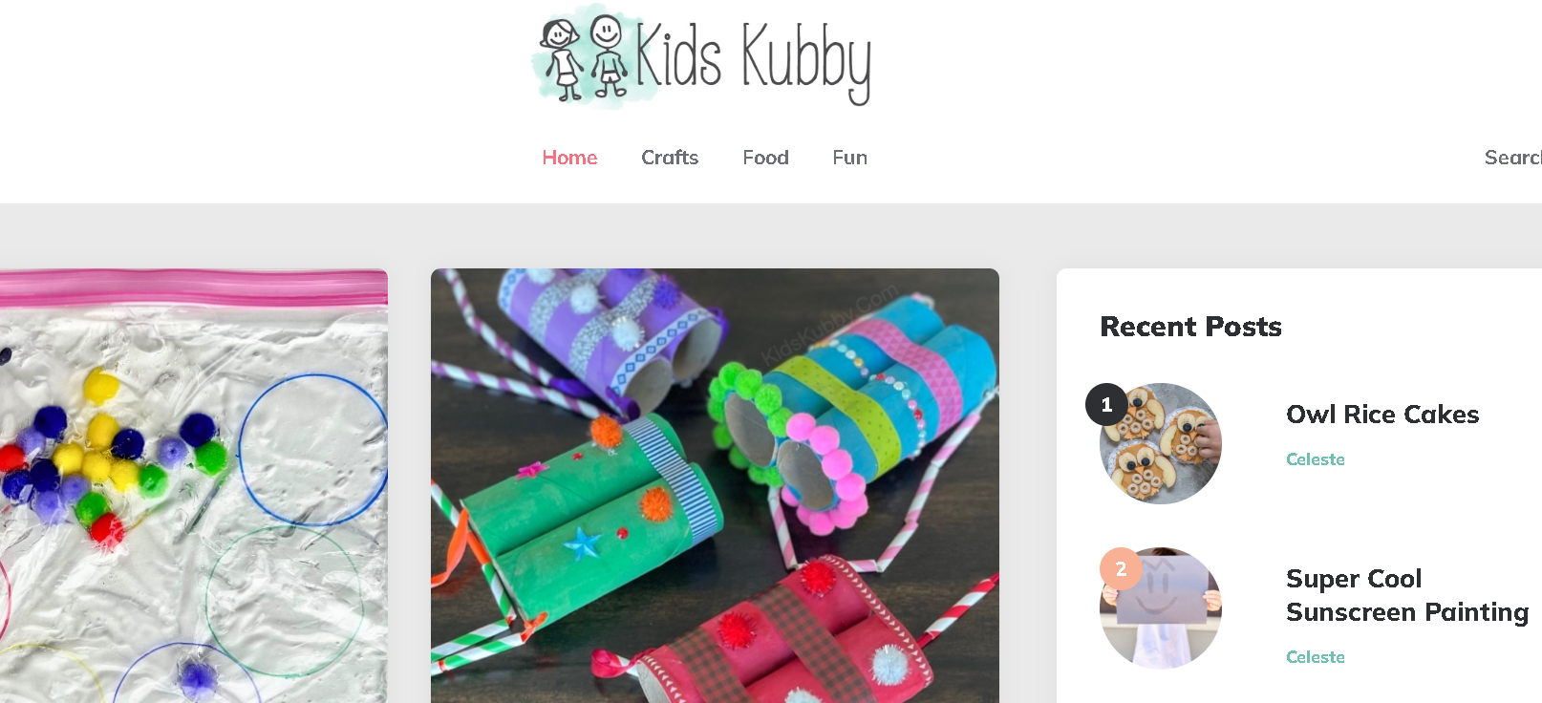Click the Kids Kubby title text

point(754,59)
